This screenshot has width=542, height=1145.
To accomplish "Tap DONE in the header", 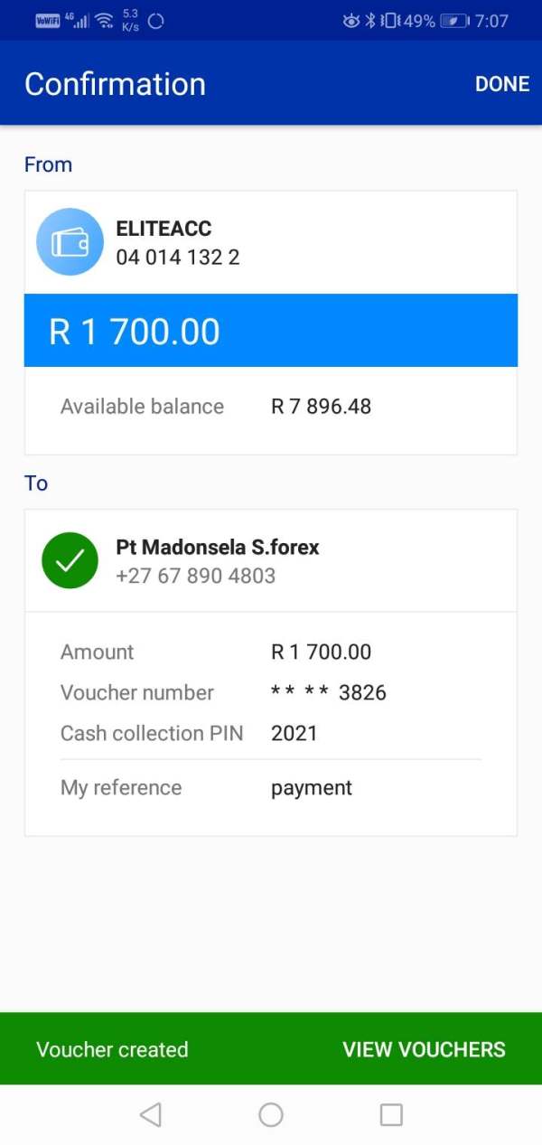I will point(502,84).
